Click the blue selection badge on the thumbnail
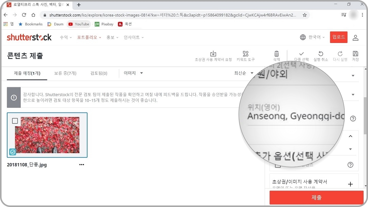The height and width of the screenshot is (207, 368). 13,152
